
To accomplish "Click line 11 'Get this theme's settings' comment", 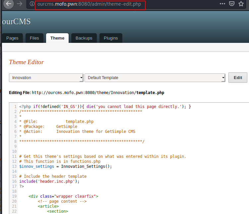I will pyautogui.click(x=102, y=157).
